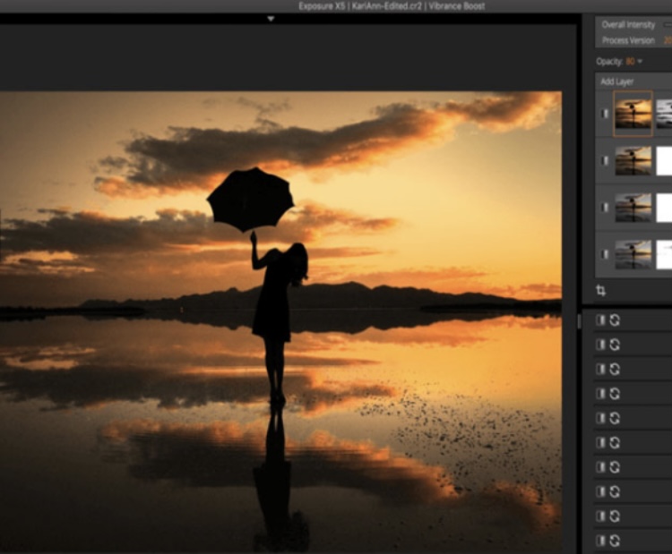Click the Opacity value 80

coord(630,62)
